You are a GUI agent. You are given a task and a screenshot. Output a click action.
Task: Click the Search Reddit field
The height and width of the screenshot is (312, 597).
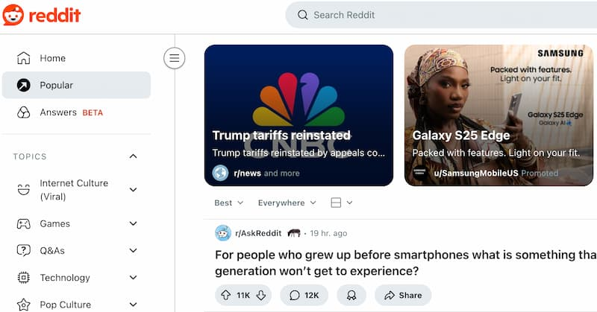[440, 15]
